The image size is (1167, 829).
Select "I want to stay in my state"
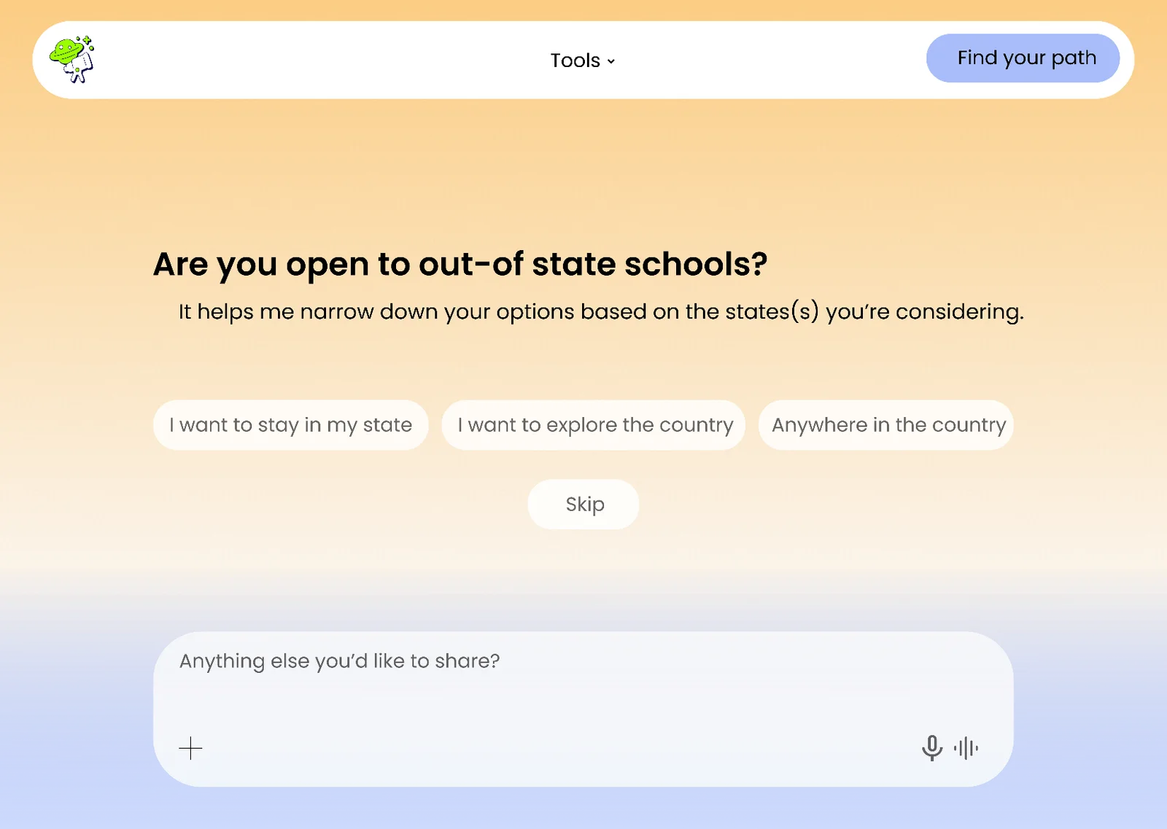click(x=290, y=425)
